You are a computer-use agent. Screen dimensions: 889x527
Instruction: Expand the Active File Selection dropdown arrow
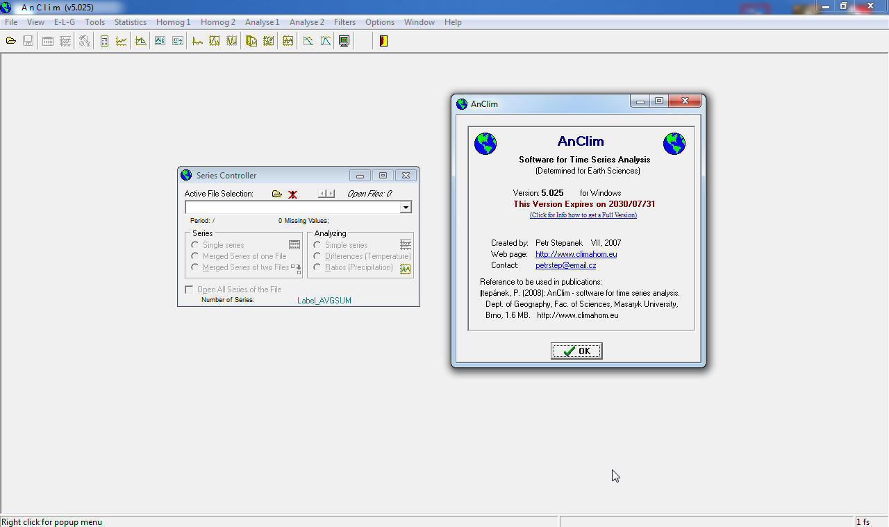pos(406,207)
